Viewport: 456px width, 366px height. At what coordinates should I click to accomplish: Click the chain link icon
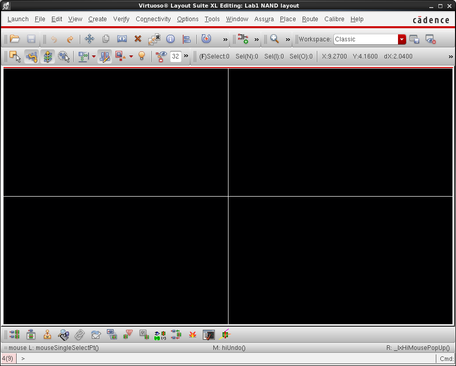click(x=79, y=335)
